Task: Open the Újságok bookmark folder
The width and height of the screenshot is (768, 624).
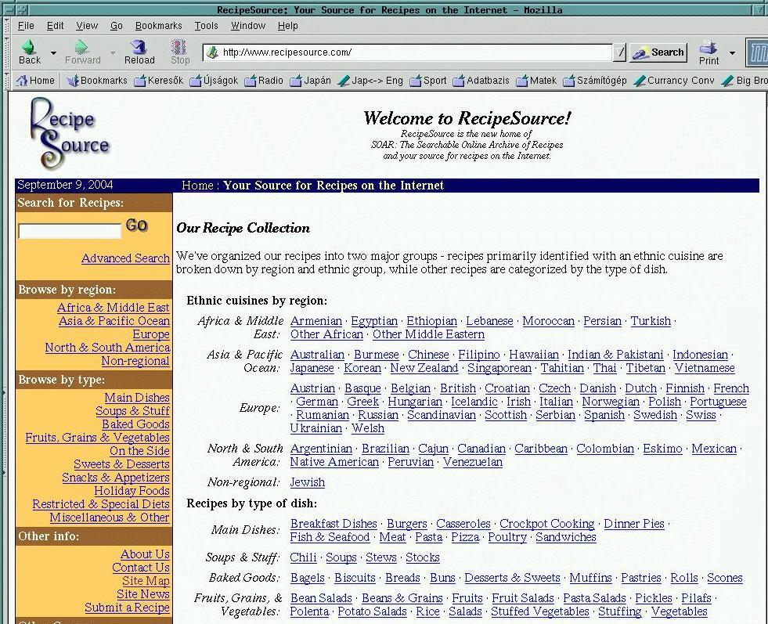Action: pos(214,81)
